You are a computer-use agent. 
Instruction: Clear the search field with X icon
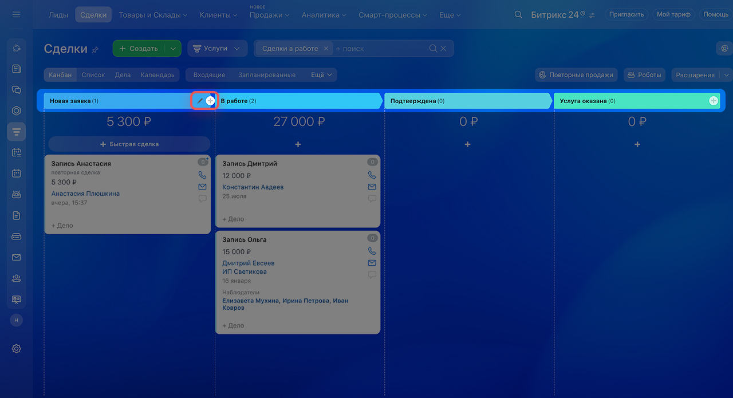click(443, 49)
